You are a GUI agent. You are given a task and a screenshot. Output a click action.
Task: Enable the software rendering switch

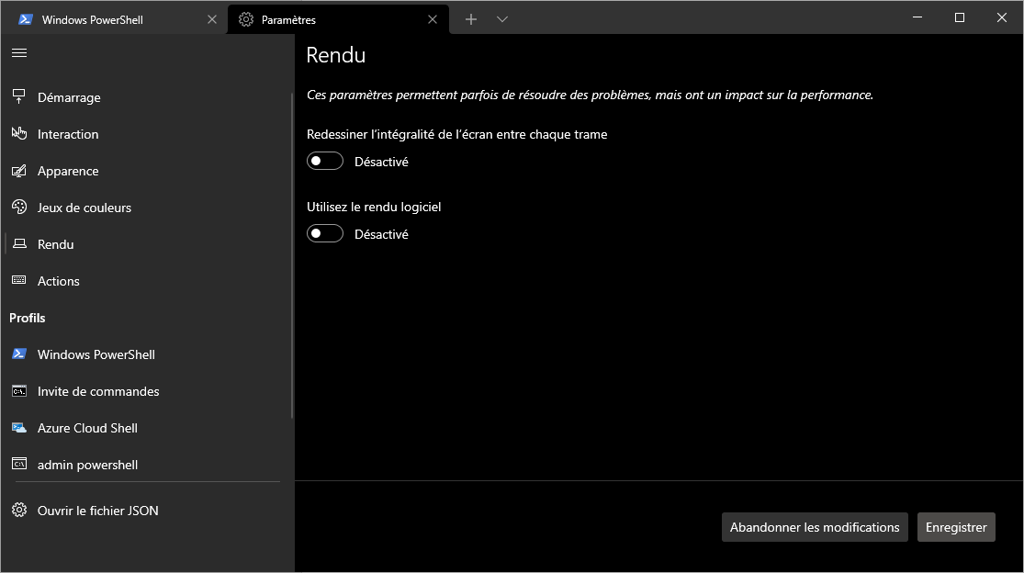click(325, 234)
